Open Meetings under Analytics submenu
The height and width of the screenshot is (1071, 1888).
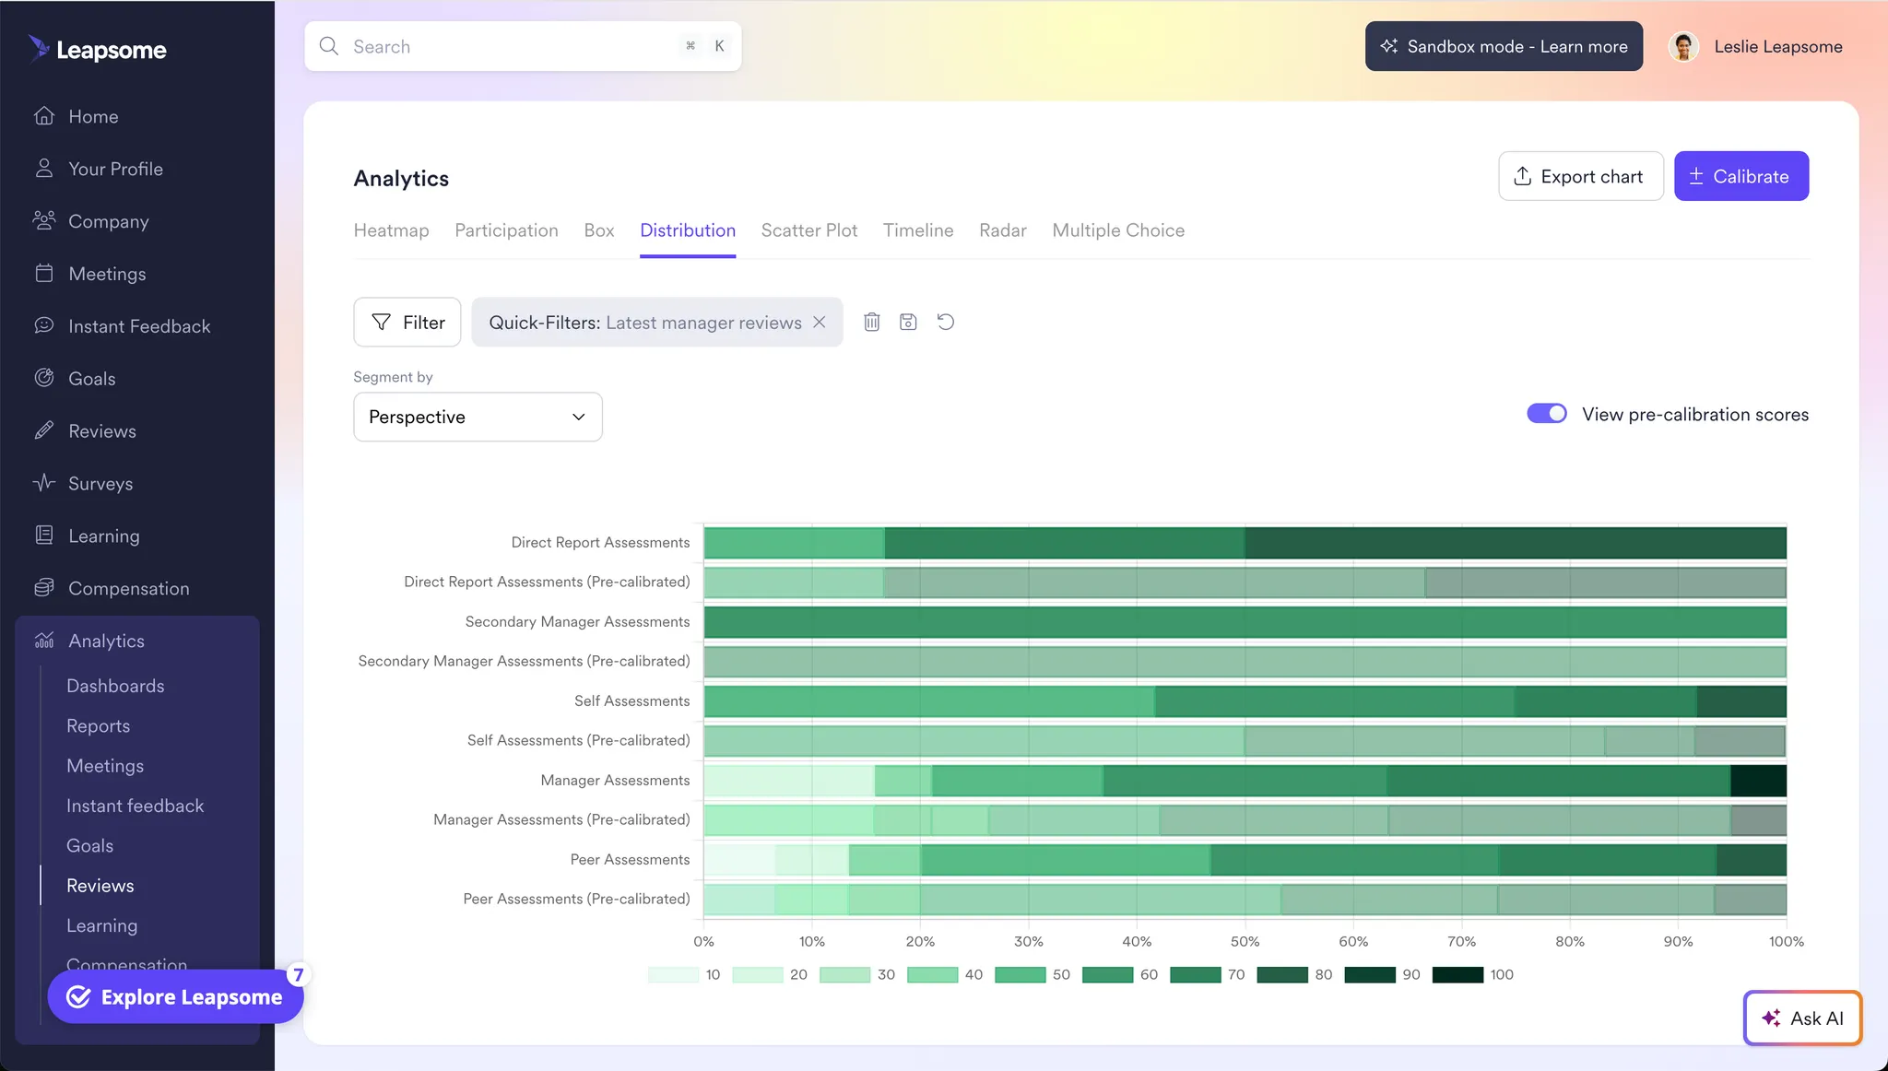coord(105,766)
